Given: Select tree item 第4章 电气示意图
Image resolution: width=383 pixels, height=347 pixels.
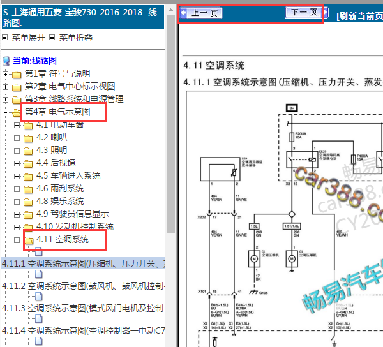Looking at the screenshot, I should point(57,112).
